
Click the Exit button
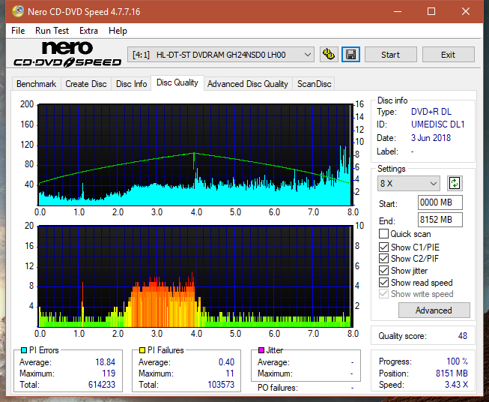coord(448,55)
